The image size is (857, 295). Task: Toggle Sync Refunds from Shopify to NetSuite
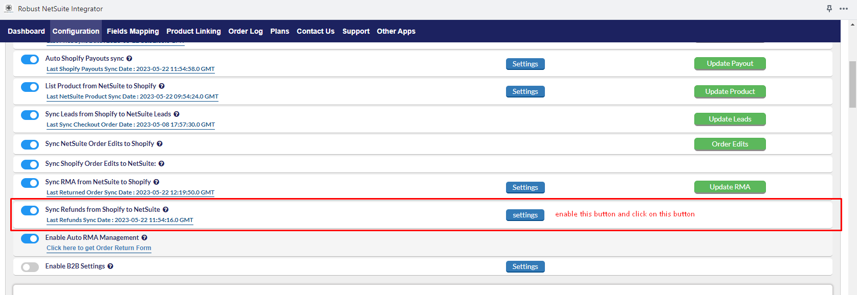click(30, 211)
